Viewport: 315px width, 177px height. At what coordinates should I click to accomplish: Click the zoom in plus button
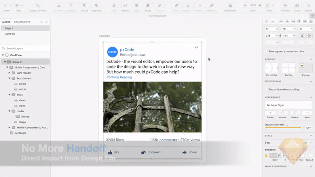[260, 5]
